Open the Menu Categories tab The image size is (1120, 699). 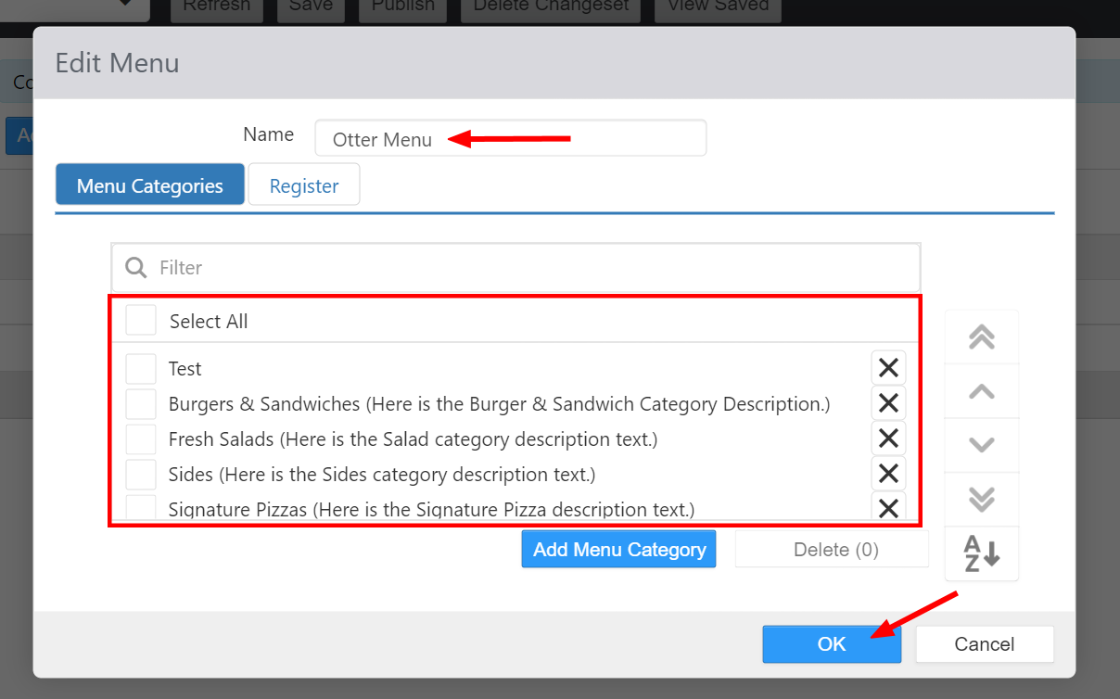pyautogui.click(x=150, y=185)
